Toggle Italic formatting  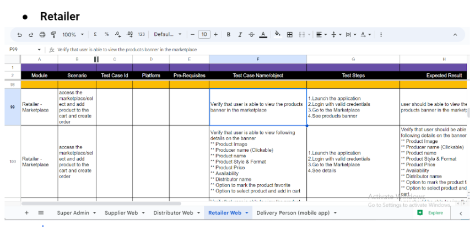click(240, 34)
